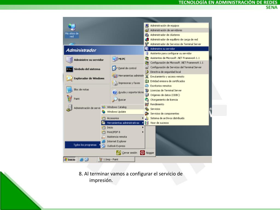
Task: Click the Cerrar sesión key icon
Action: coord(119,153)
